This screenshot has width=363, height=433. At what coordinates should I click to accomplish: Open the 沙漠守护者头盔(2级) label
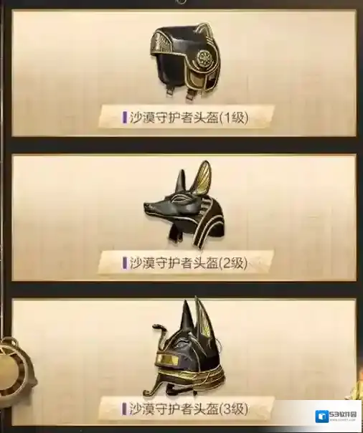click(189, 262)
